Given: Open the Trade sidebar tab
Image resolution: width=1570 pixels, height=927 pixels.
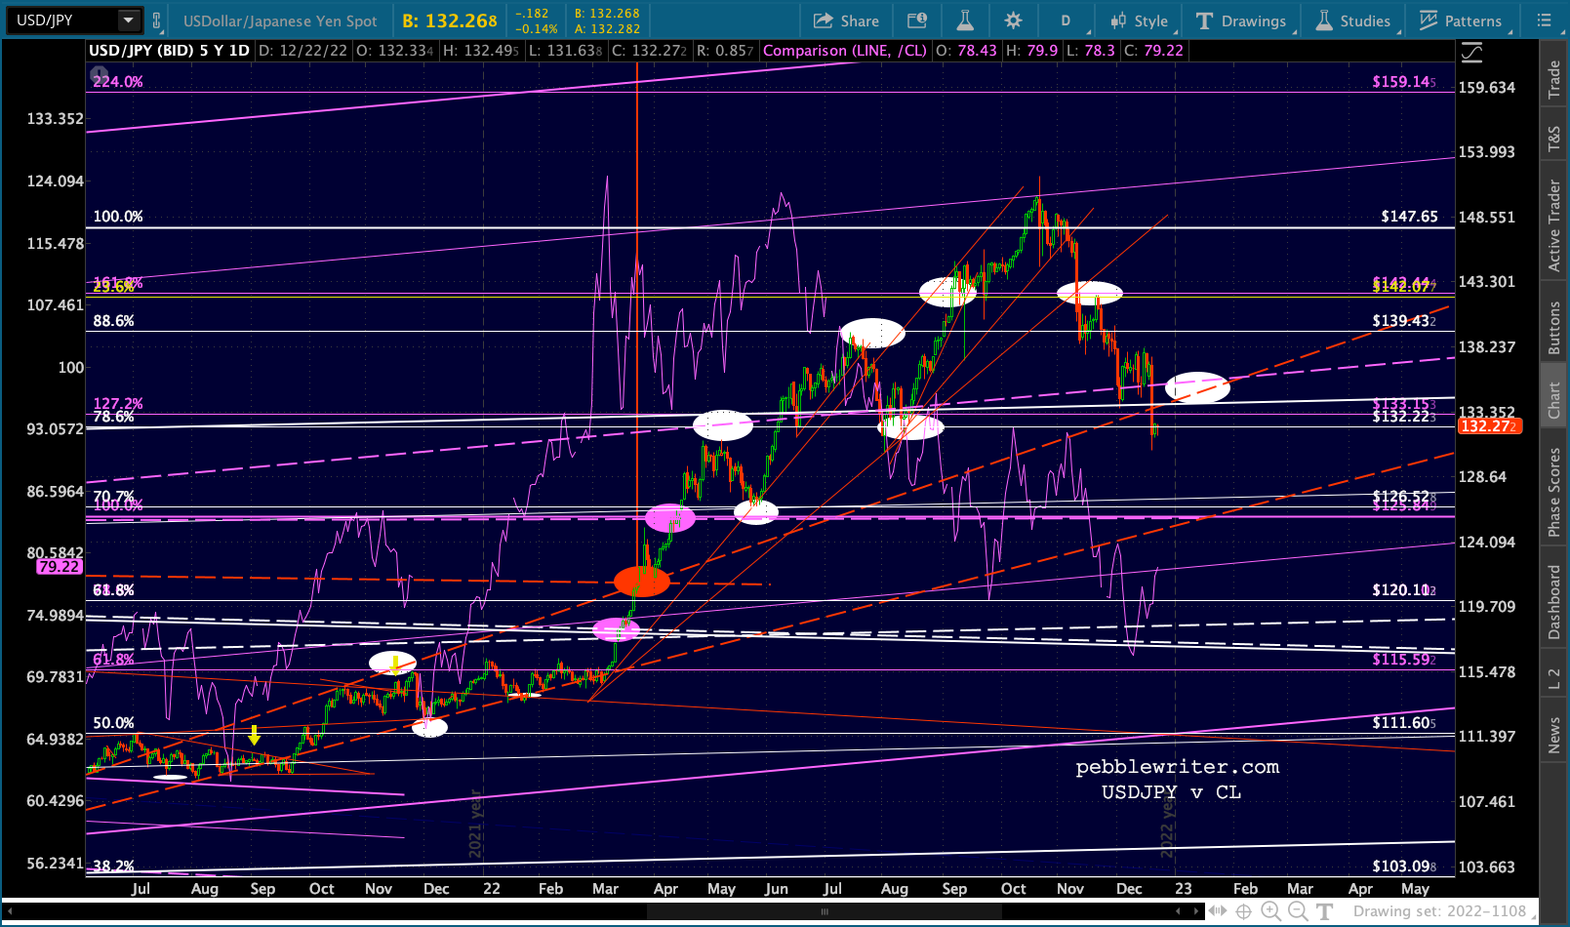Looking at the screenshot, I should pyautogui.click(x=1554, y=80).
